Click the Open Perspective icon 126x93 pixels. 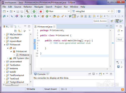coord(112,21)
